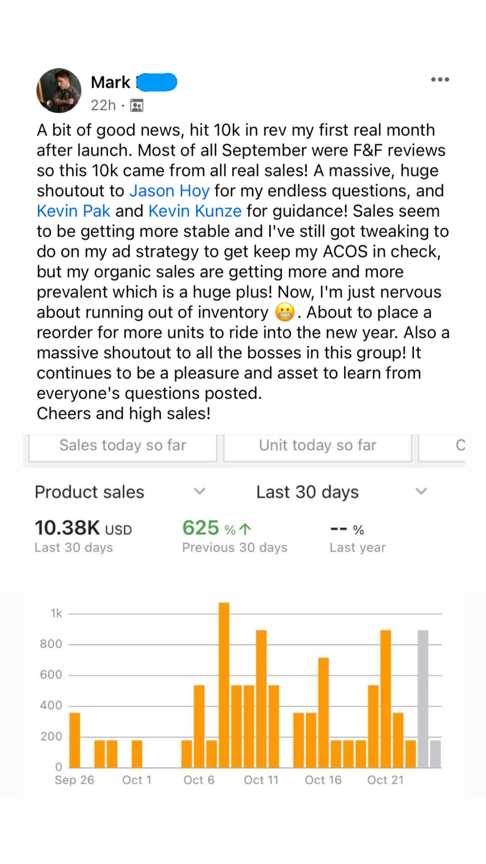Expand the Last 30 days dropdown
Screen dimensions: 486x864
[x=421, y=491]
